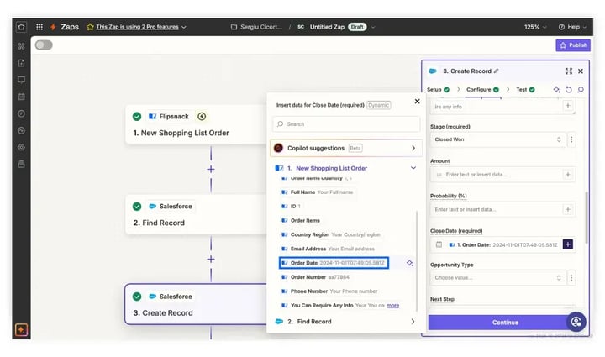Click the comment icon in the panel tabs
Viewport: 605px width, 357px height.
[581, 89]
